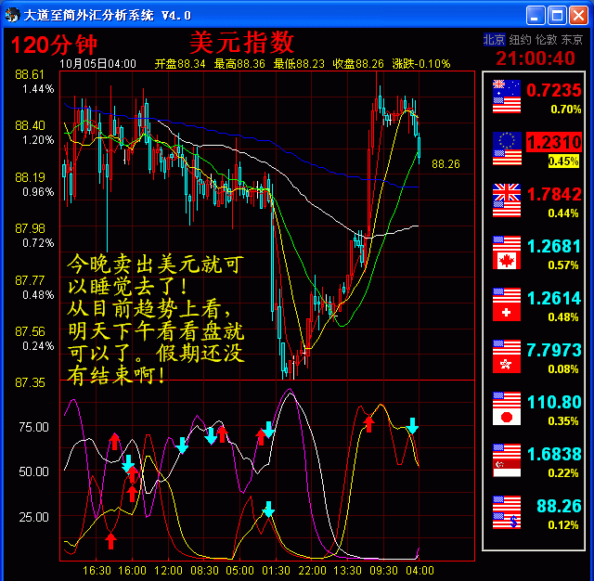Viewport: 594px width, 581px height.
Task: Click the 收盘88.26 closing price text
Action: pos(358,64)
